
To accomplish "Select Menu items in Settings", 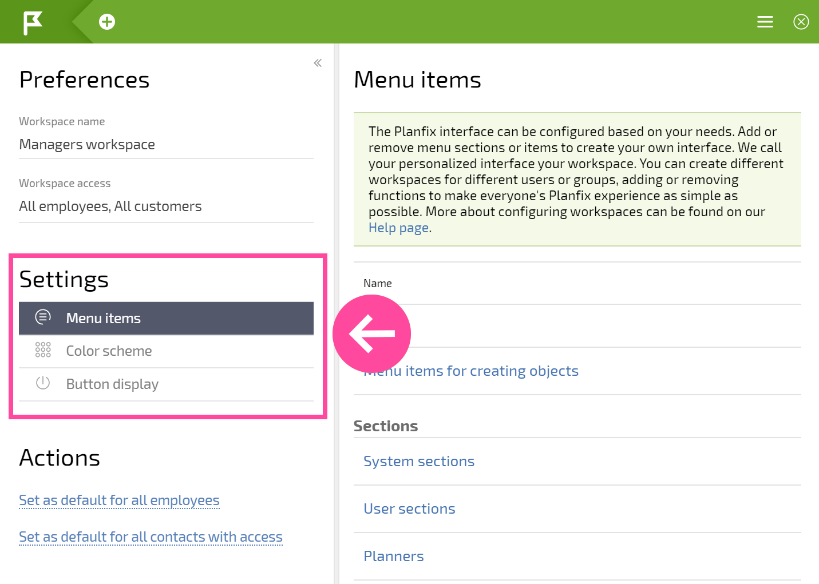I will 166,319.
